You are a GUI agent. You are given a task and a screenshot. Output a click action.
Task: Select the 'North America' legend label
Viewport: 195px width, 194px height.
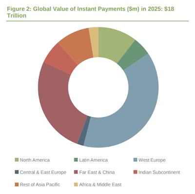(35, 160)
